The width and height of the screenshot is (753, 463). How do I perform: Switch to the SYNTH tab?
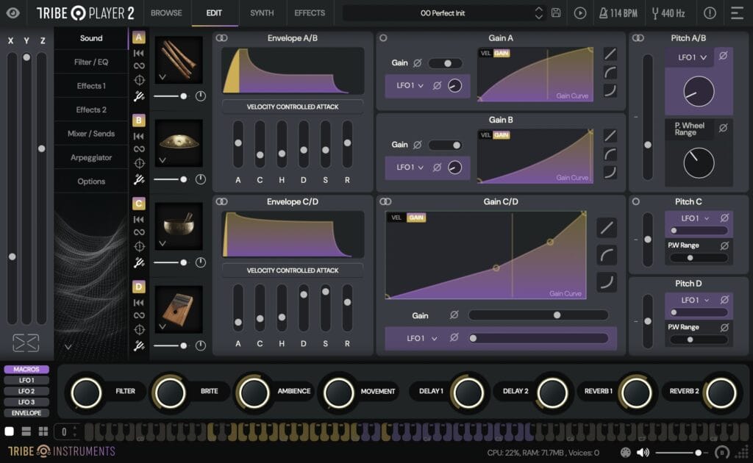(261, 12)
